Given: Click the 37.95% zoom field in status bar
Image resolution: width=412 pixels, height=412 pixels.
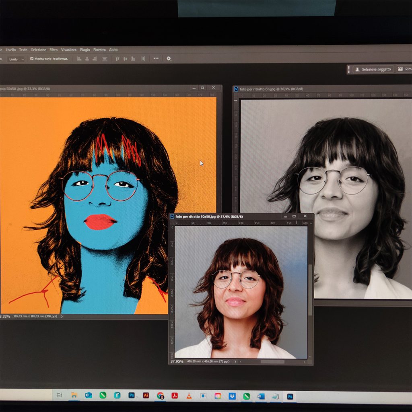Looking at the screenshot, I should coord(177,362).
